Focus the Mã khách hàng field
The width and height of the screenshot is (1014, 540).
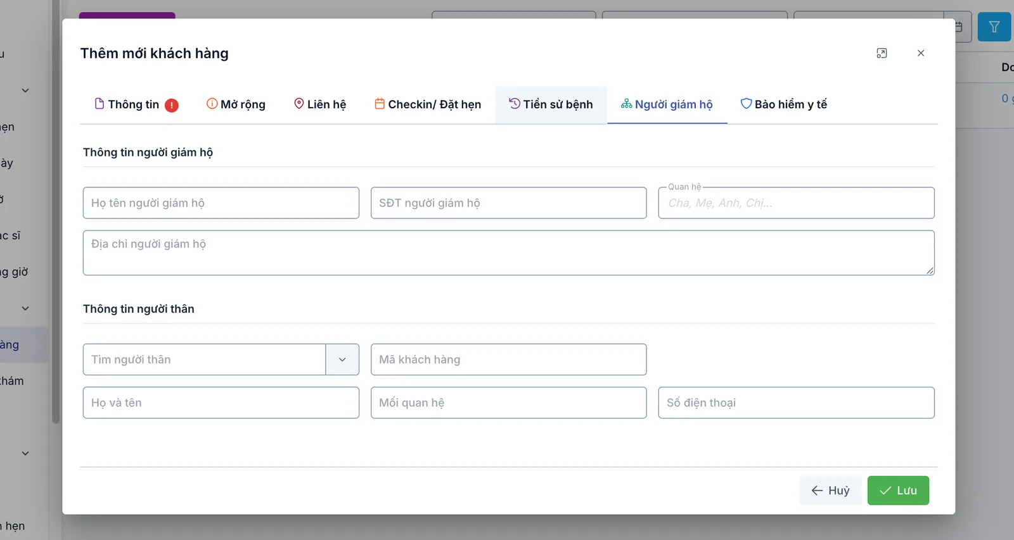[509, 360]
